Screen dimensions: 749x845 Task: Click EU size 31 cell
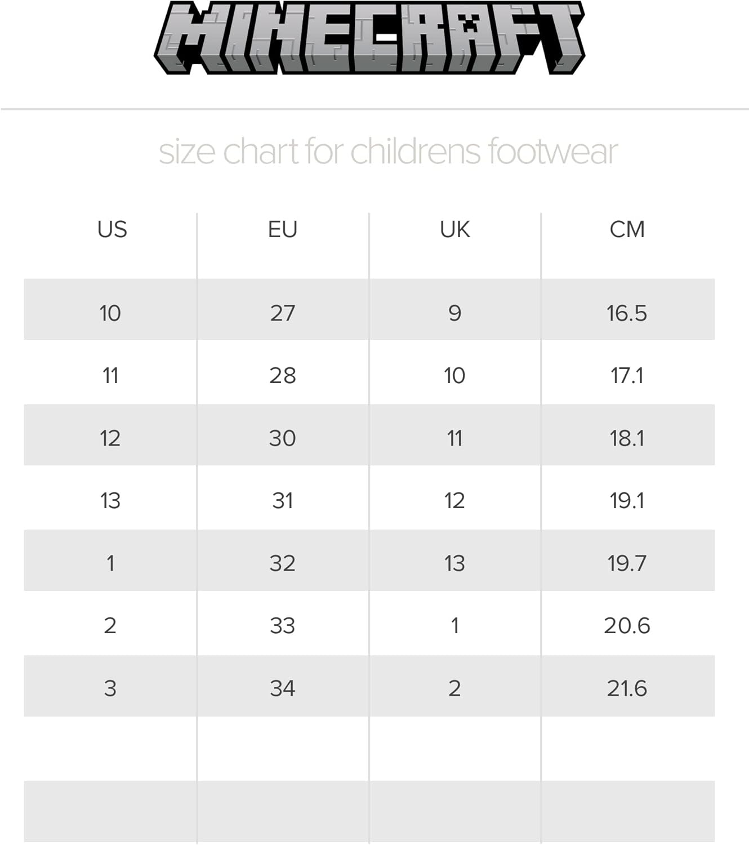[x=283, y=500]
